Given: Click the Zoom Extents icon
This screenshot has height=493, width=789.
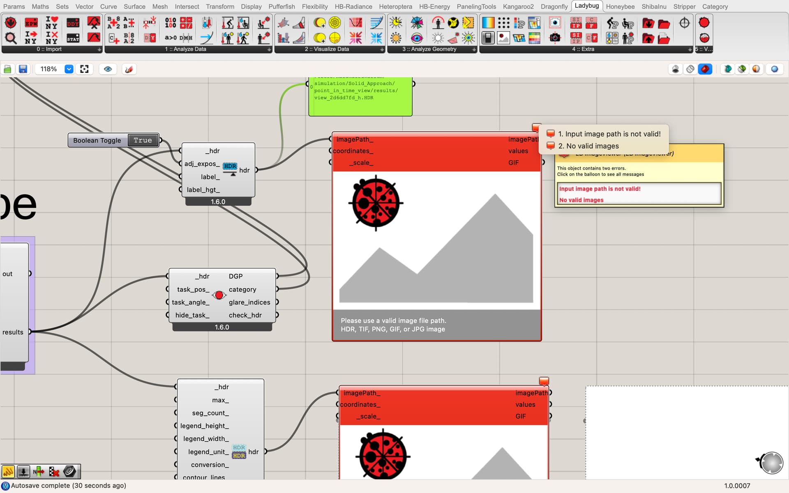Looking at the screenshot, I should 84,69.
